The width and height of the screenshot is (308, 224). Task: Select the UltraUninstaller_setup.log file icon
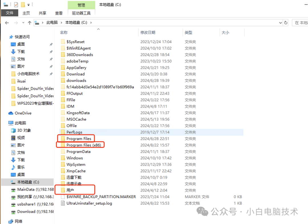pyautogui.click(x=63, y=203)
